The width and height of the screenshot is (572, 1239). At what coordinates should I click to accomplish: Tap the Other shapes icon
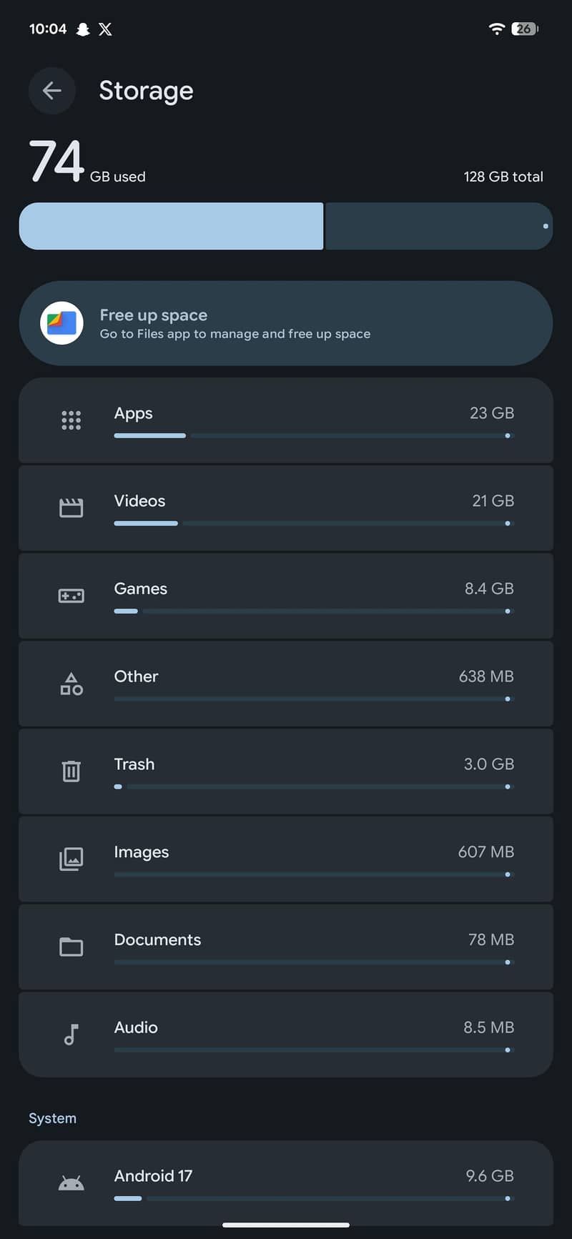click(71, 683)
